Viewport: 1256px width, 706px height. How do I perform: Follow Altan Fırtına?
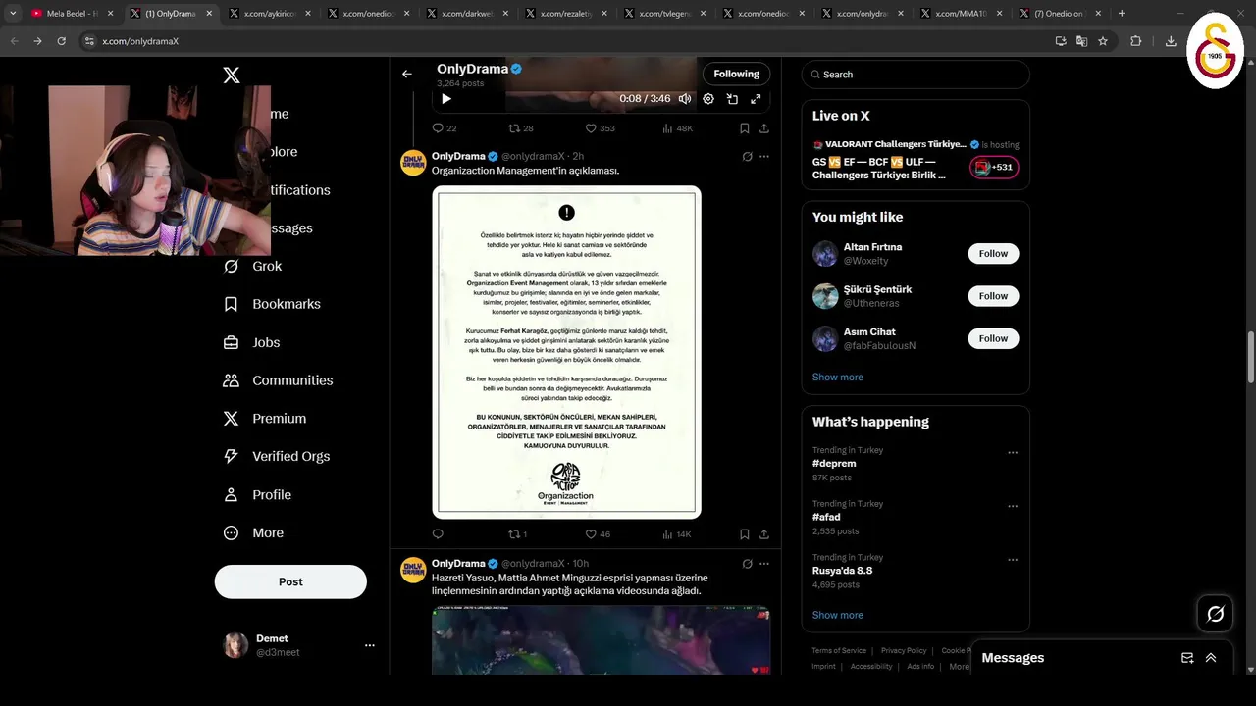coord(993,253)
